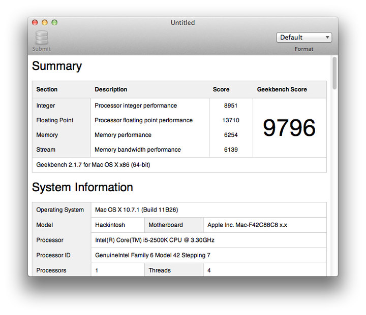Click the Processors label
The height and width of the screenshot is (315, 366).
[51, 270]
